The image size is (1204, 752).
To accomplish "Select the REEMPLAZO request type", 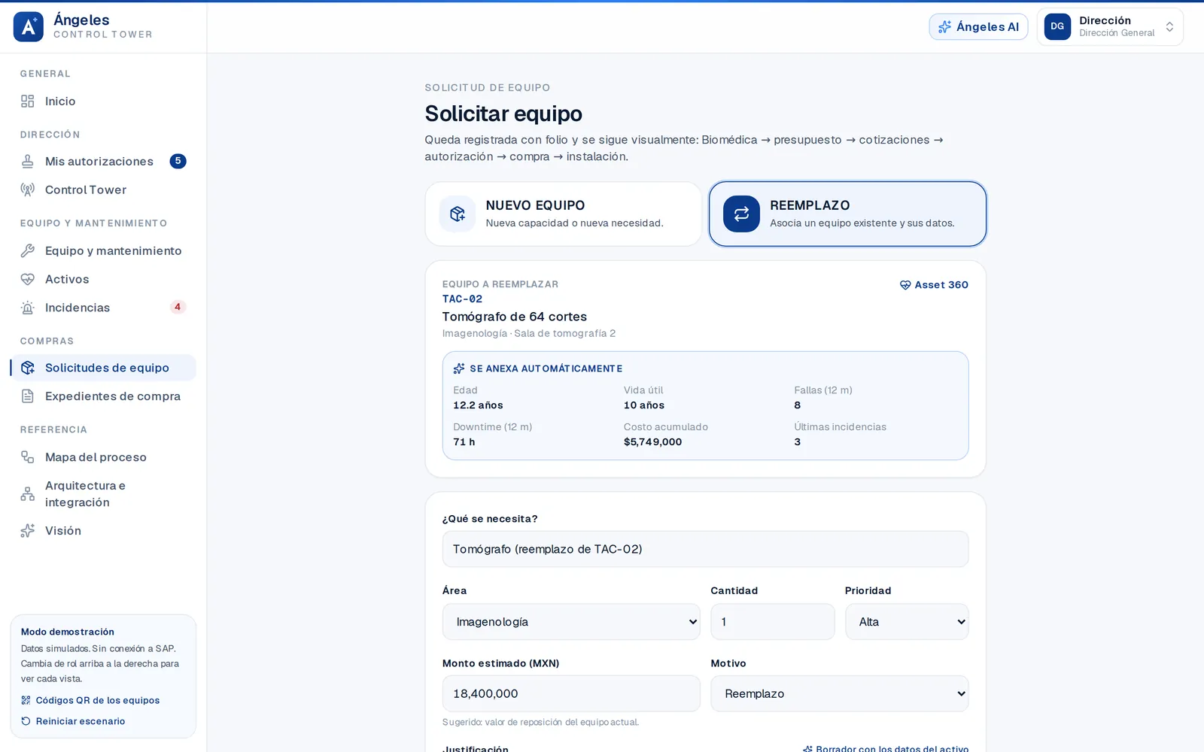I will [847, 214].
